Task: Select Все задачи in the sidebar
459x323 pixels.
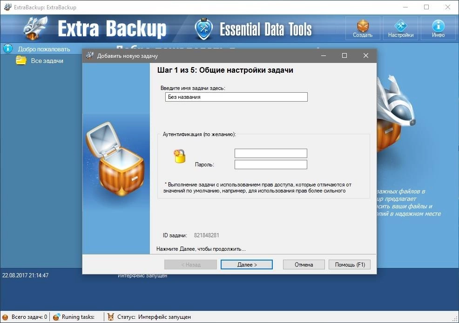Action: pos(47,61)
